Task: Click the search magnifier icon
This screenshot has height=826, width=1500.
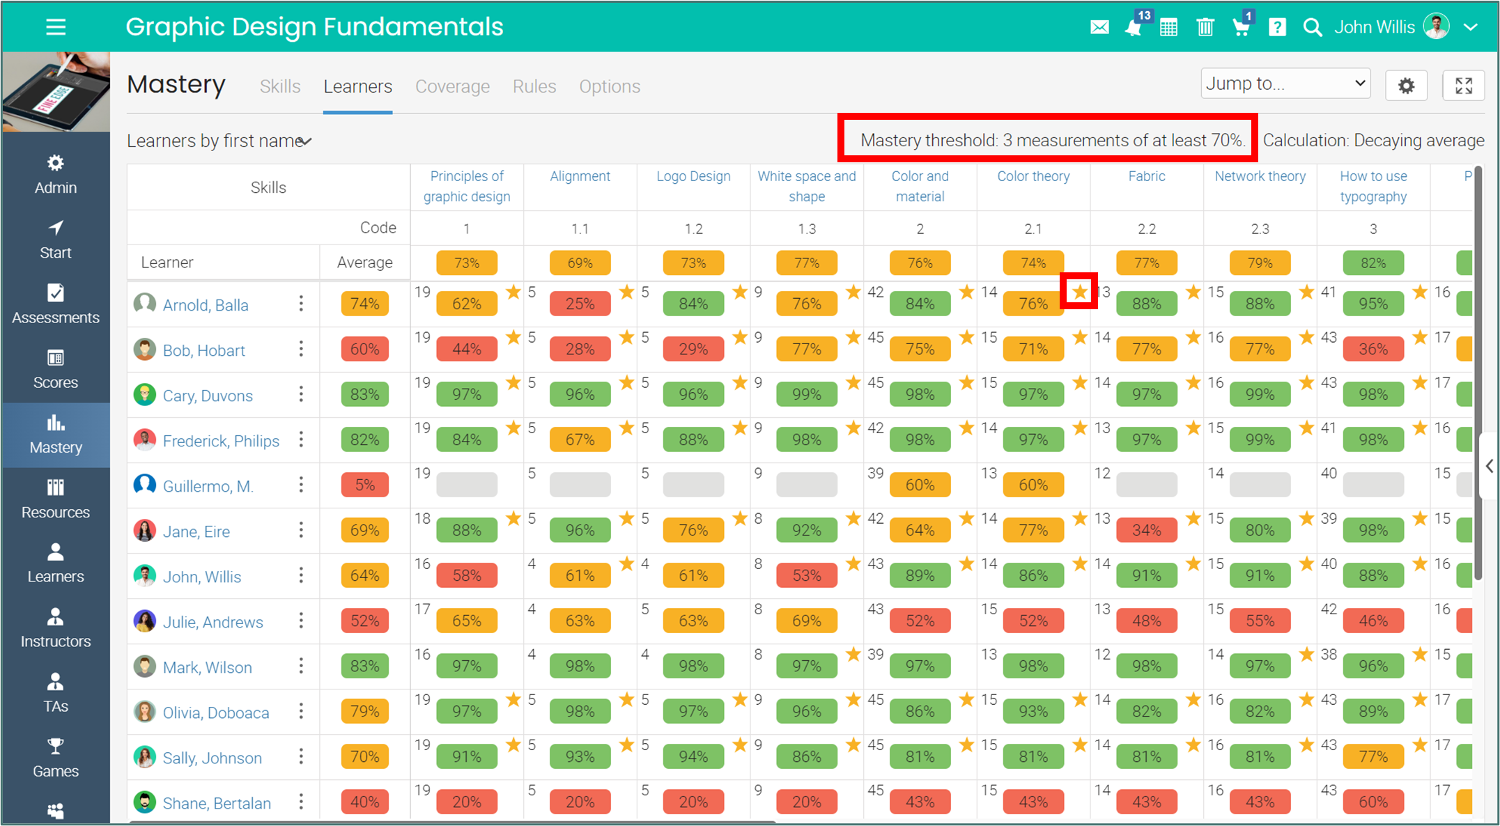Action: coord(1313,28)
